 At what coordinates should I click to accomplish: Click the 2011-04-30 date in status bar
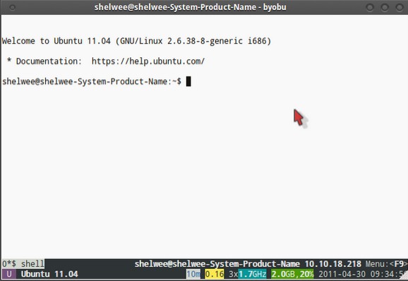(x=342, y=274)
